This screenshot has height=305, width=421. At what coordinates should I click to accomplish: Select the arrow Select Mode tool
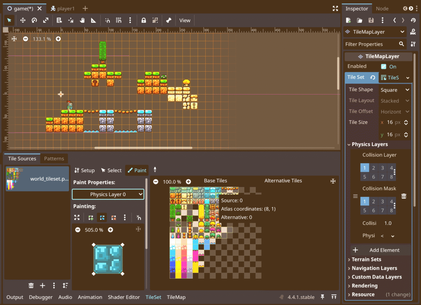[9, 21]
